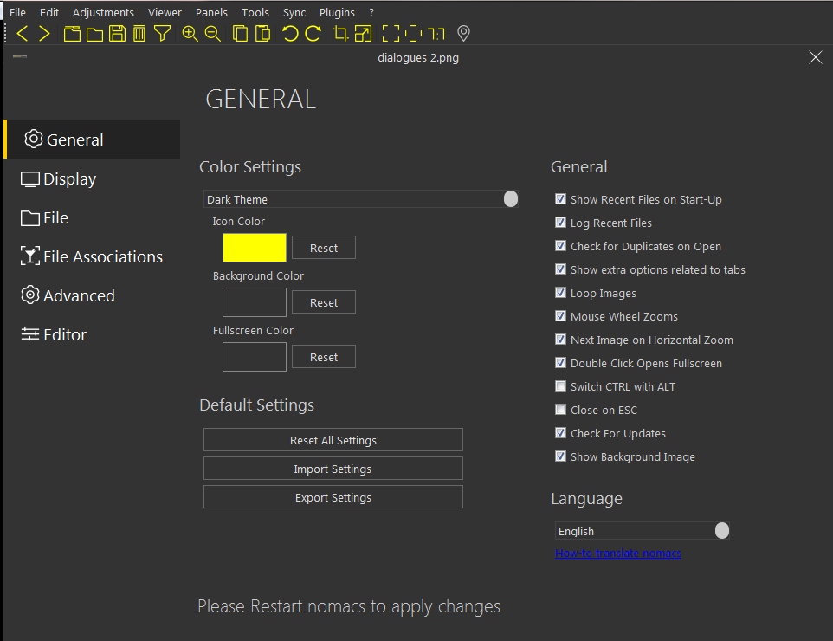Rotate image counterclockwise
833x641 pixels.
coord(290,34)
